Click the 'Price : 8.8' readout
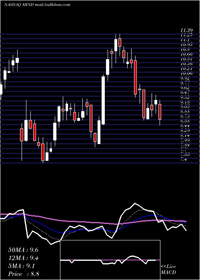This screenshot has height=280, width=200. pyautogui.click(x=24, y=274)
